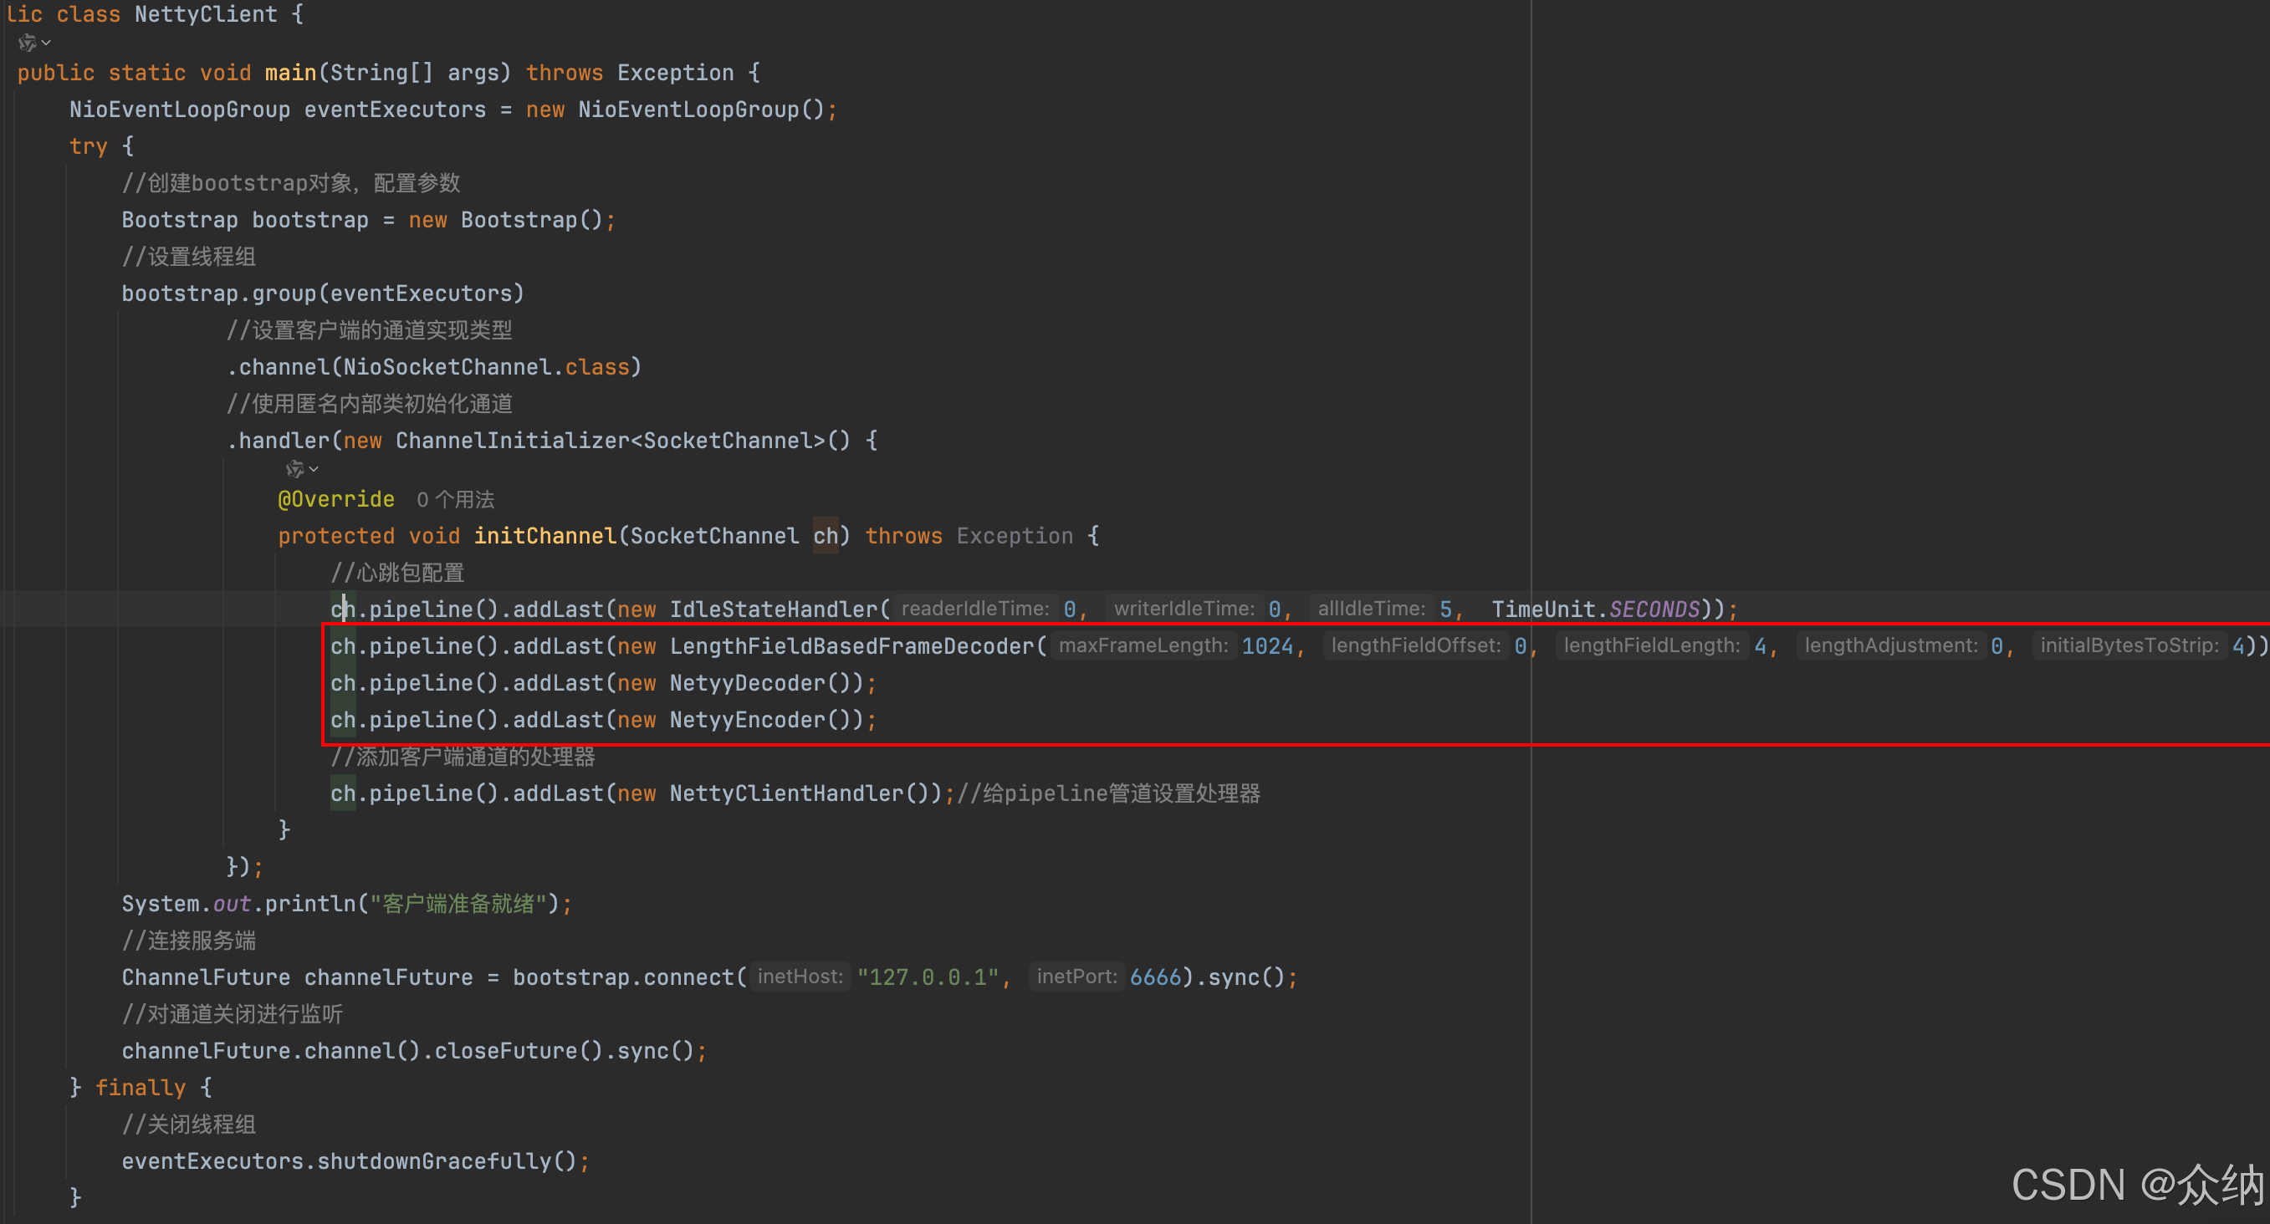Image resolution: width=2270 pixels, height=1224 pixels.
Task: Click the @Override annotation
Action: click(335, 499)
